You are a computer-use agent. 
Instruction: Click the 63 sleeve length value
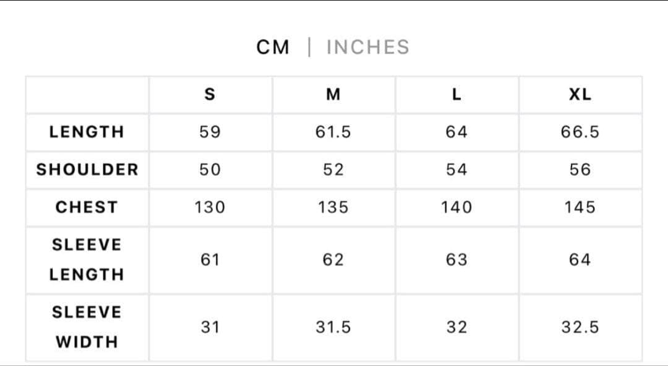[456, 260]
